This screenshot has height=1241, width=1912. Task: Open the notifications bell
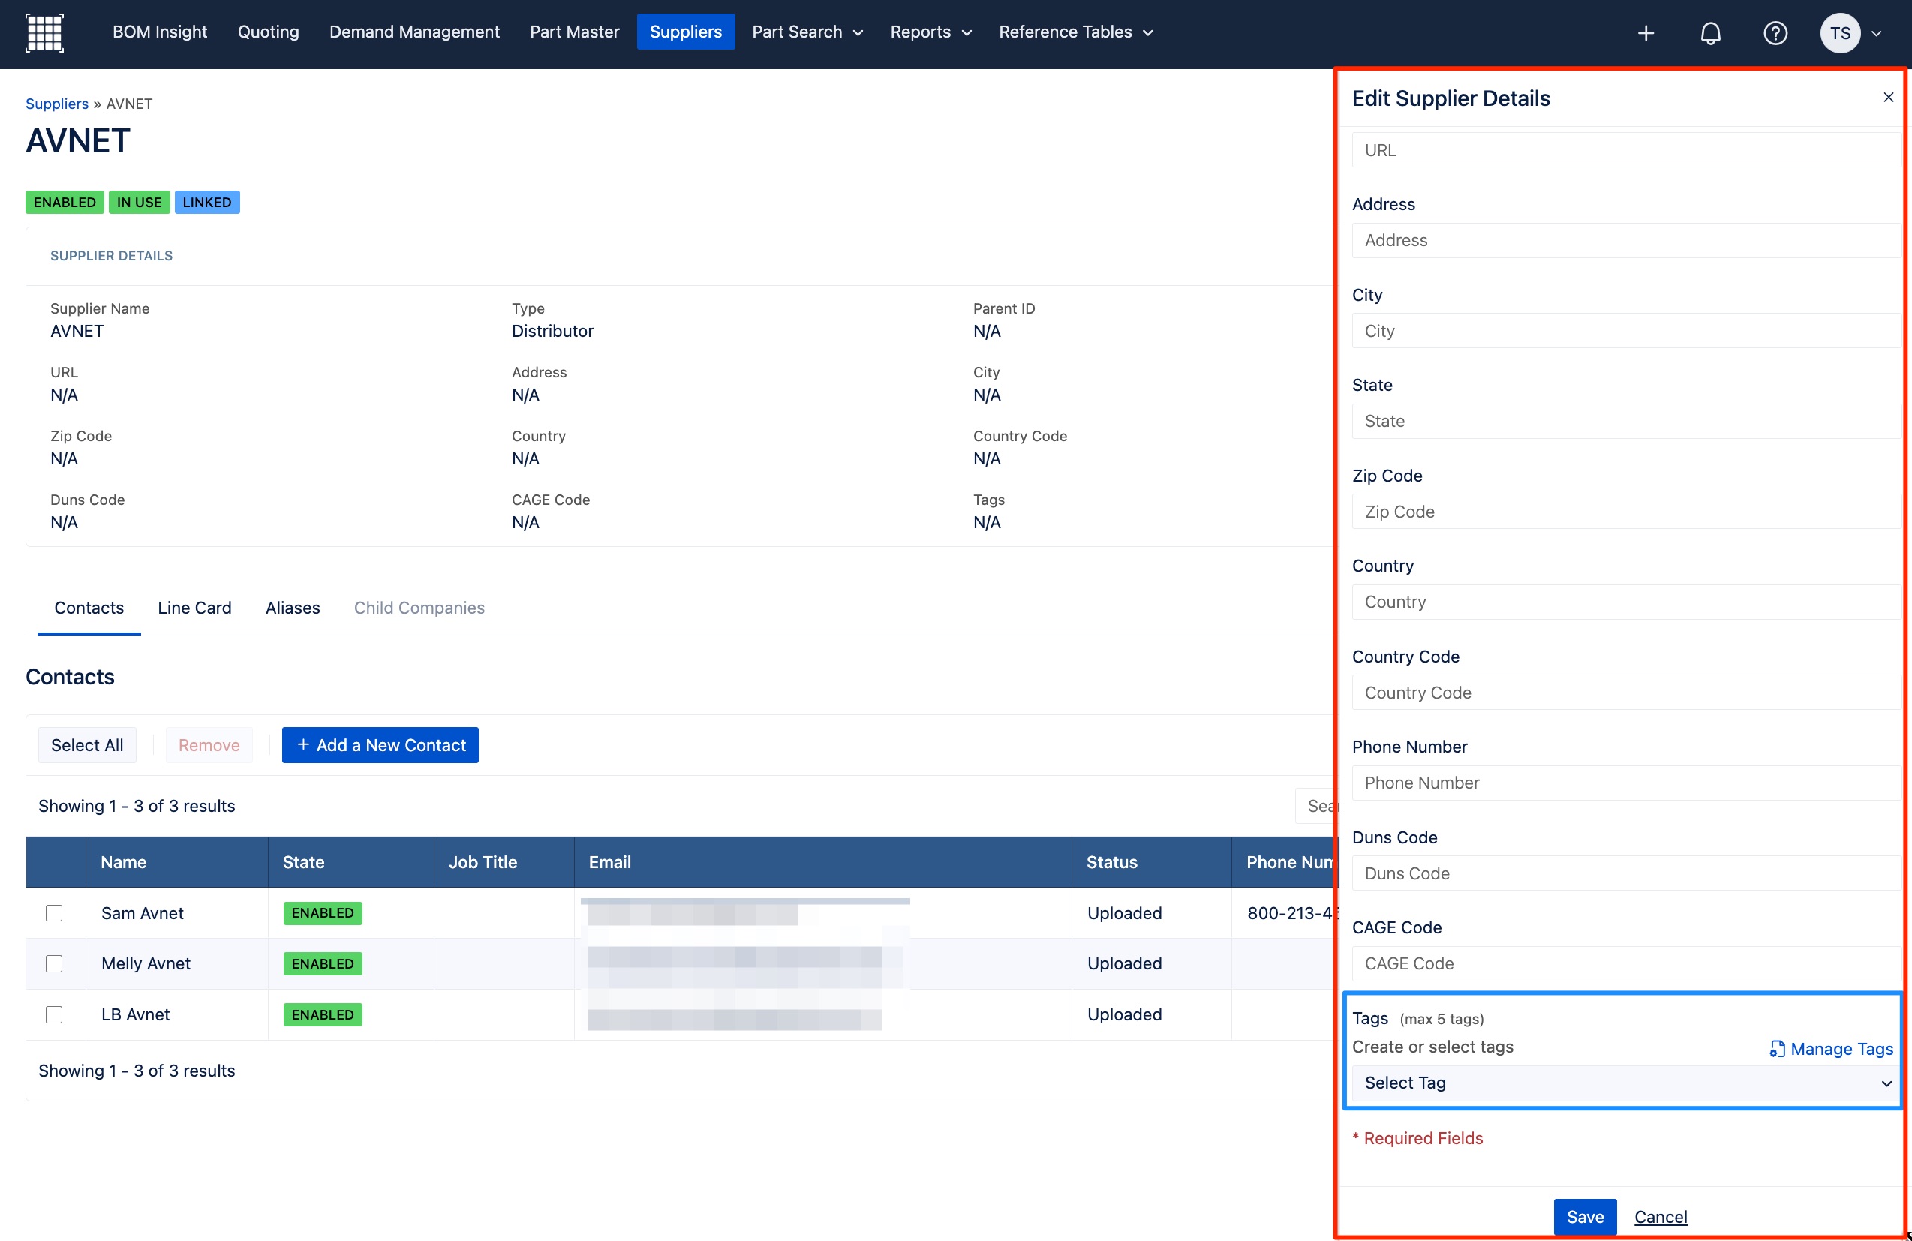(x=1710, y=33)
